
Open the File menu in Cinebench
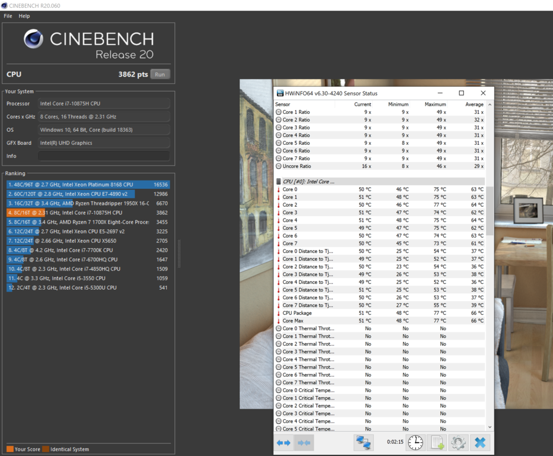(x=8, y=16)
